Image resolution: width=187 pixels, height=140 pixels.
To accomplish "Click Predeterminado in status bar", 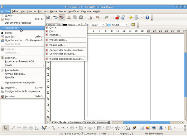I will click(x=154, y=133).
